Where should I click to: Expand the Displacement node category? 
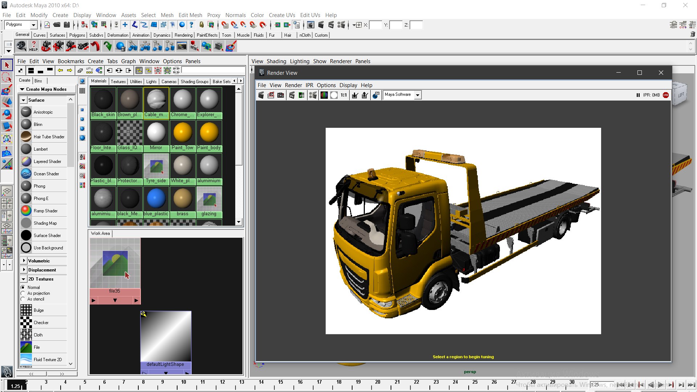24,270
